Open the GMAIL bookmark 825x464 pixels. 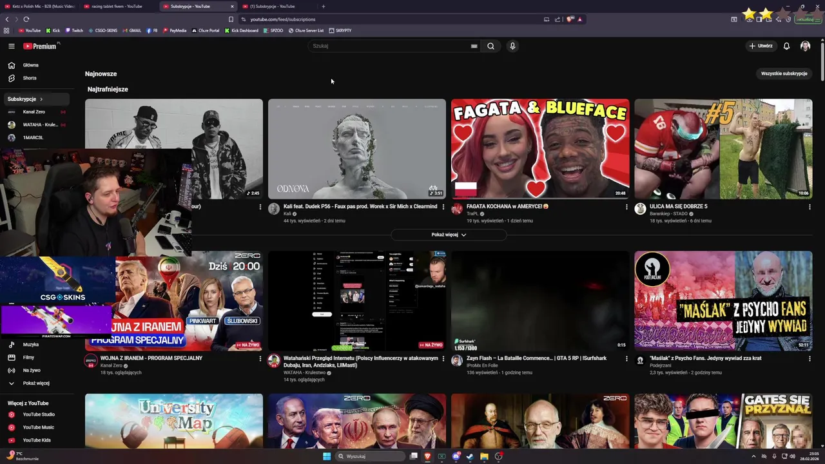pyautogui.click(x=132, y=30)
